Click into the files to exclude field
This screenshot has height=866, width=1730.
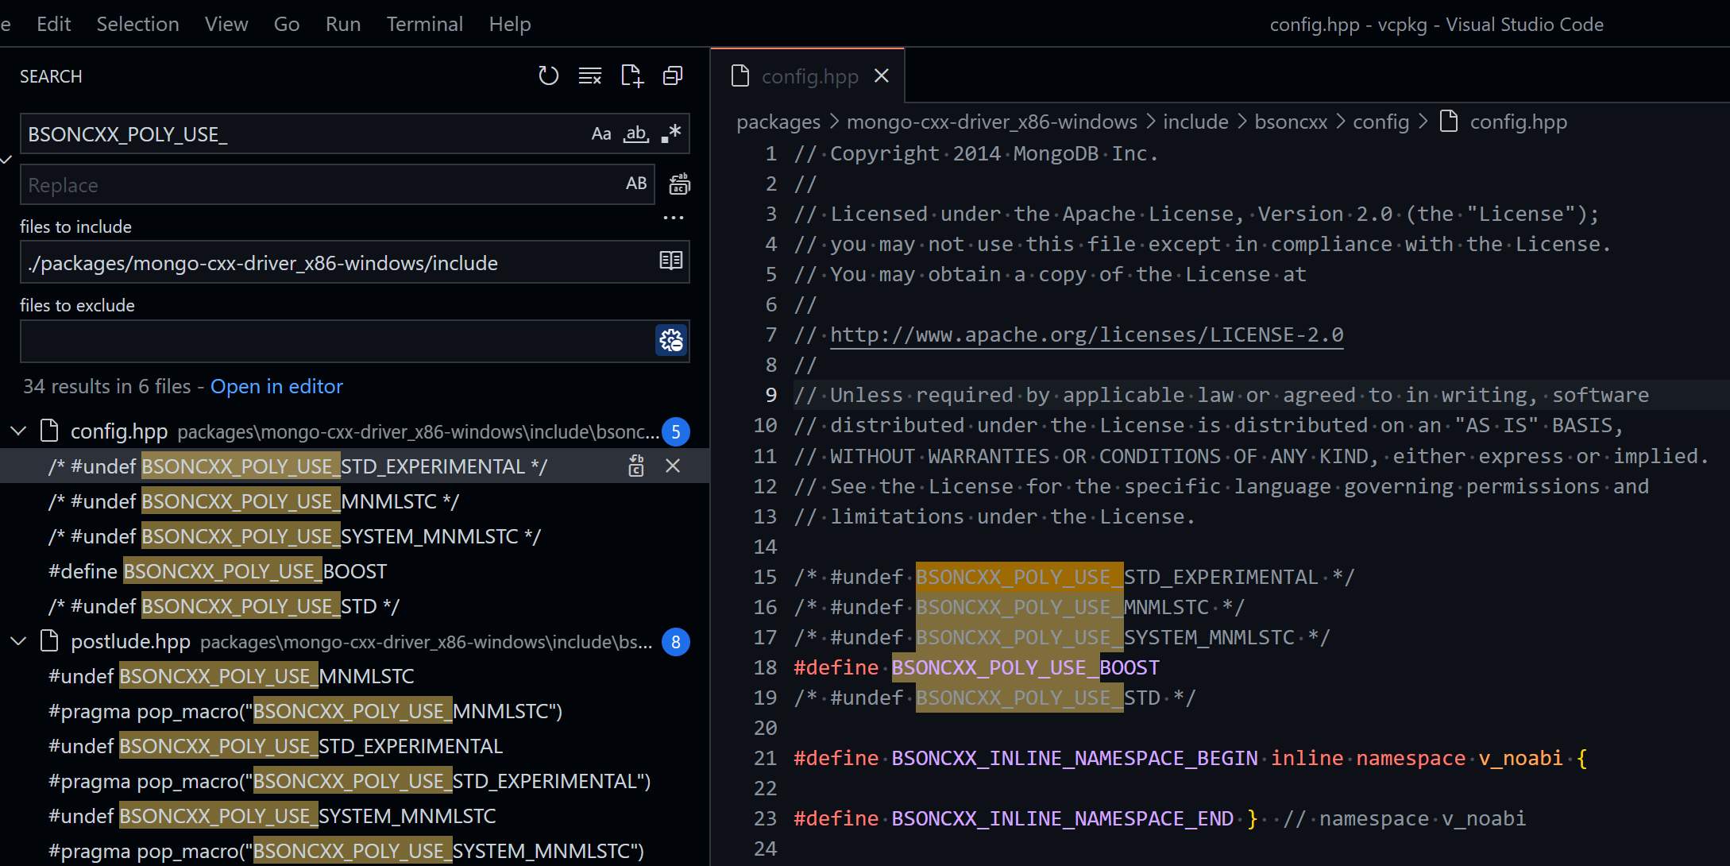click(x=334, y=341)
